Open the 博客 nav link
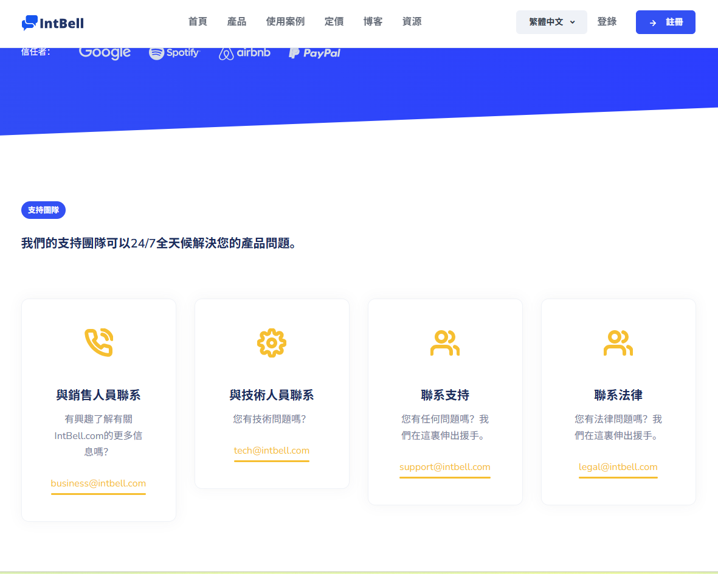This screenshot has height=574, width=718. pos(373,21)
